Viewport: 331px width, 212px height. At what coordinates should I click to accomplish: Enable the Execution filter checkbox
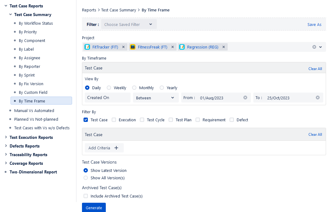click(114, 120)
